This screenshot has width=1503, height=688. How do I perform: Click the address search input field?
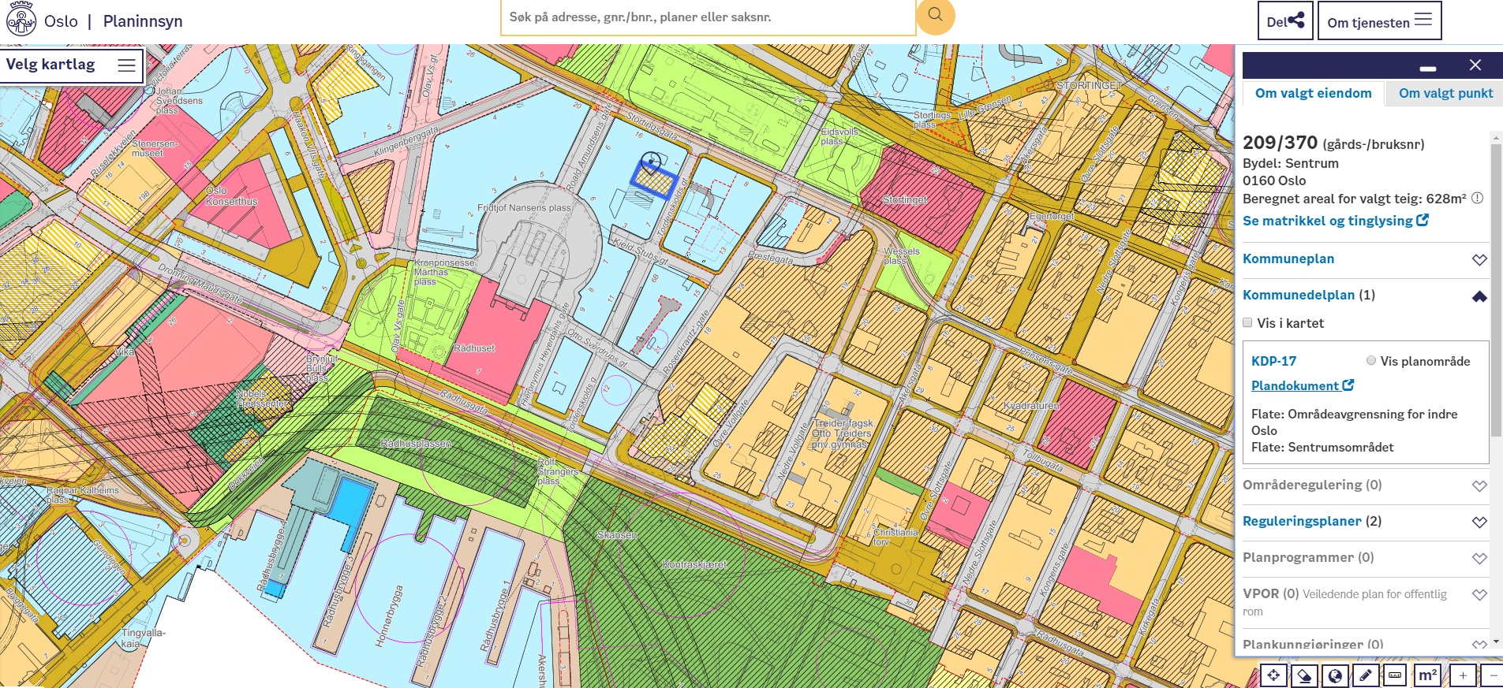(707, 17)
